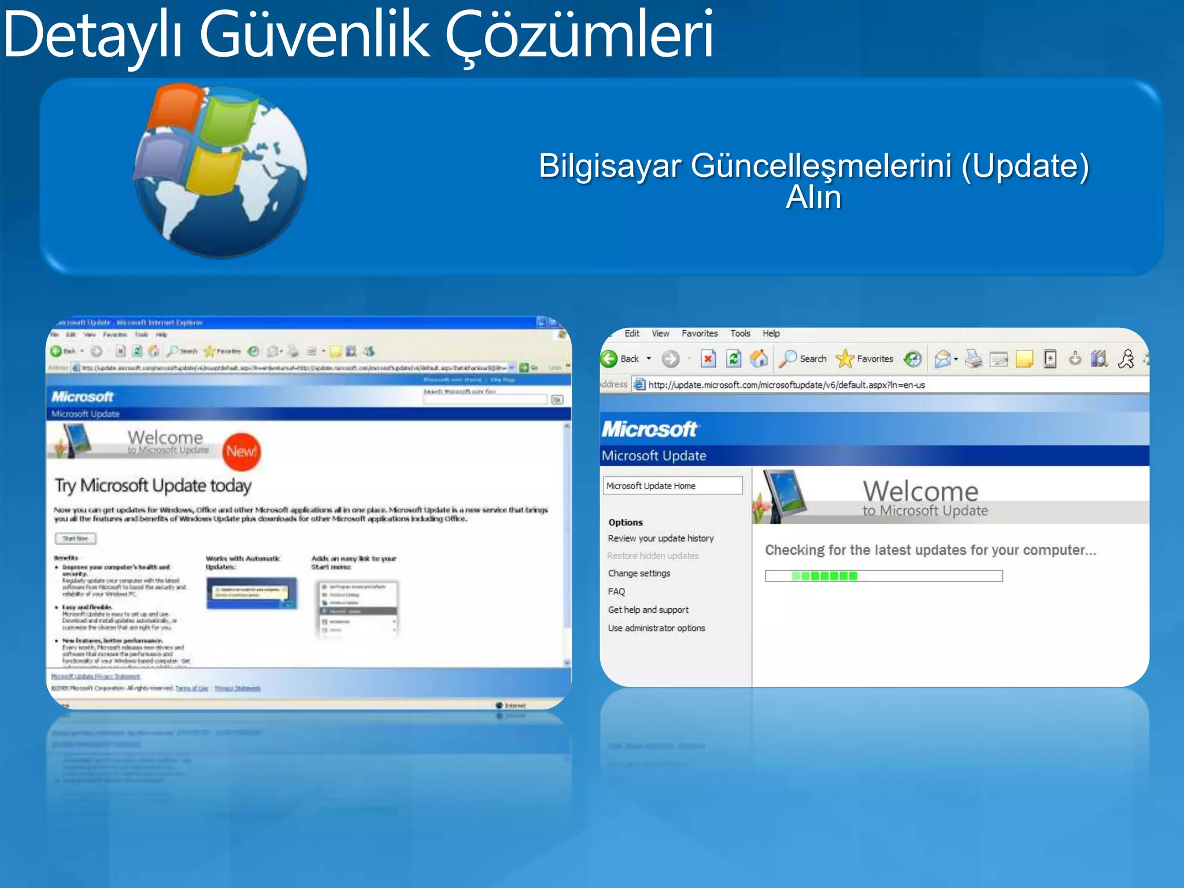Click the Start Now button in left page
Image resolution: width=1184 pixels, height=888 pixels.
click(75, 538)
